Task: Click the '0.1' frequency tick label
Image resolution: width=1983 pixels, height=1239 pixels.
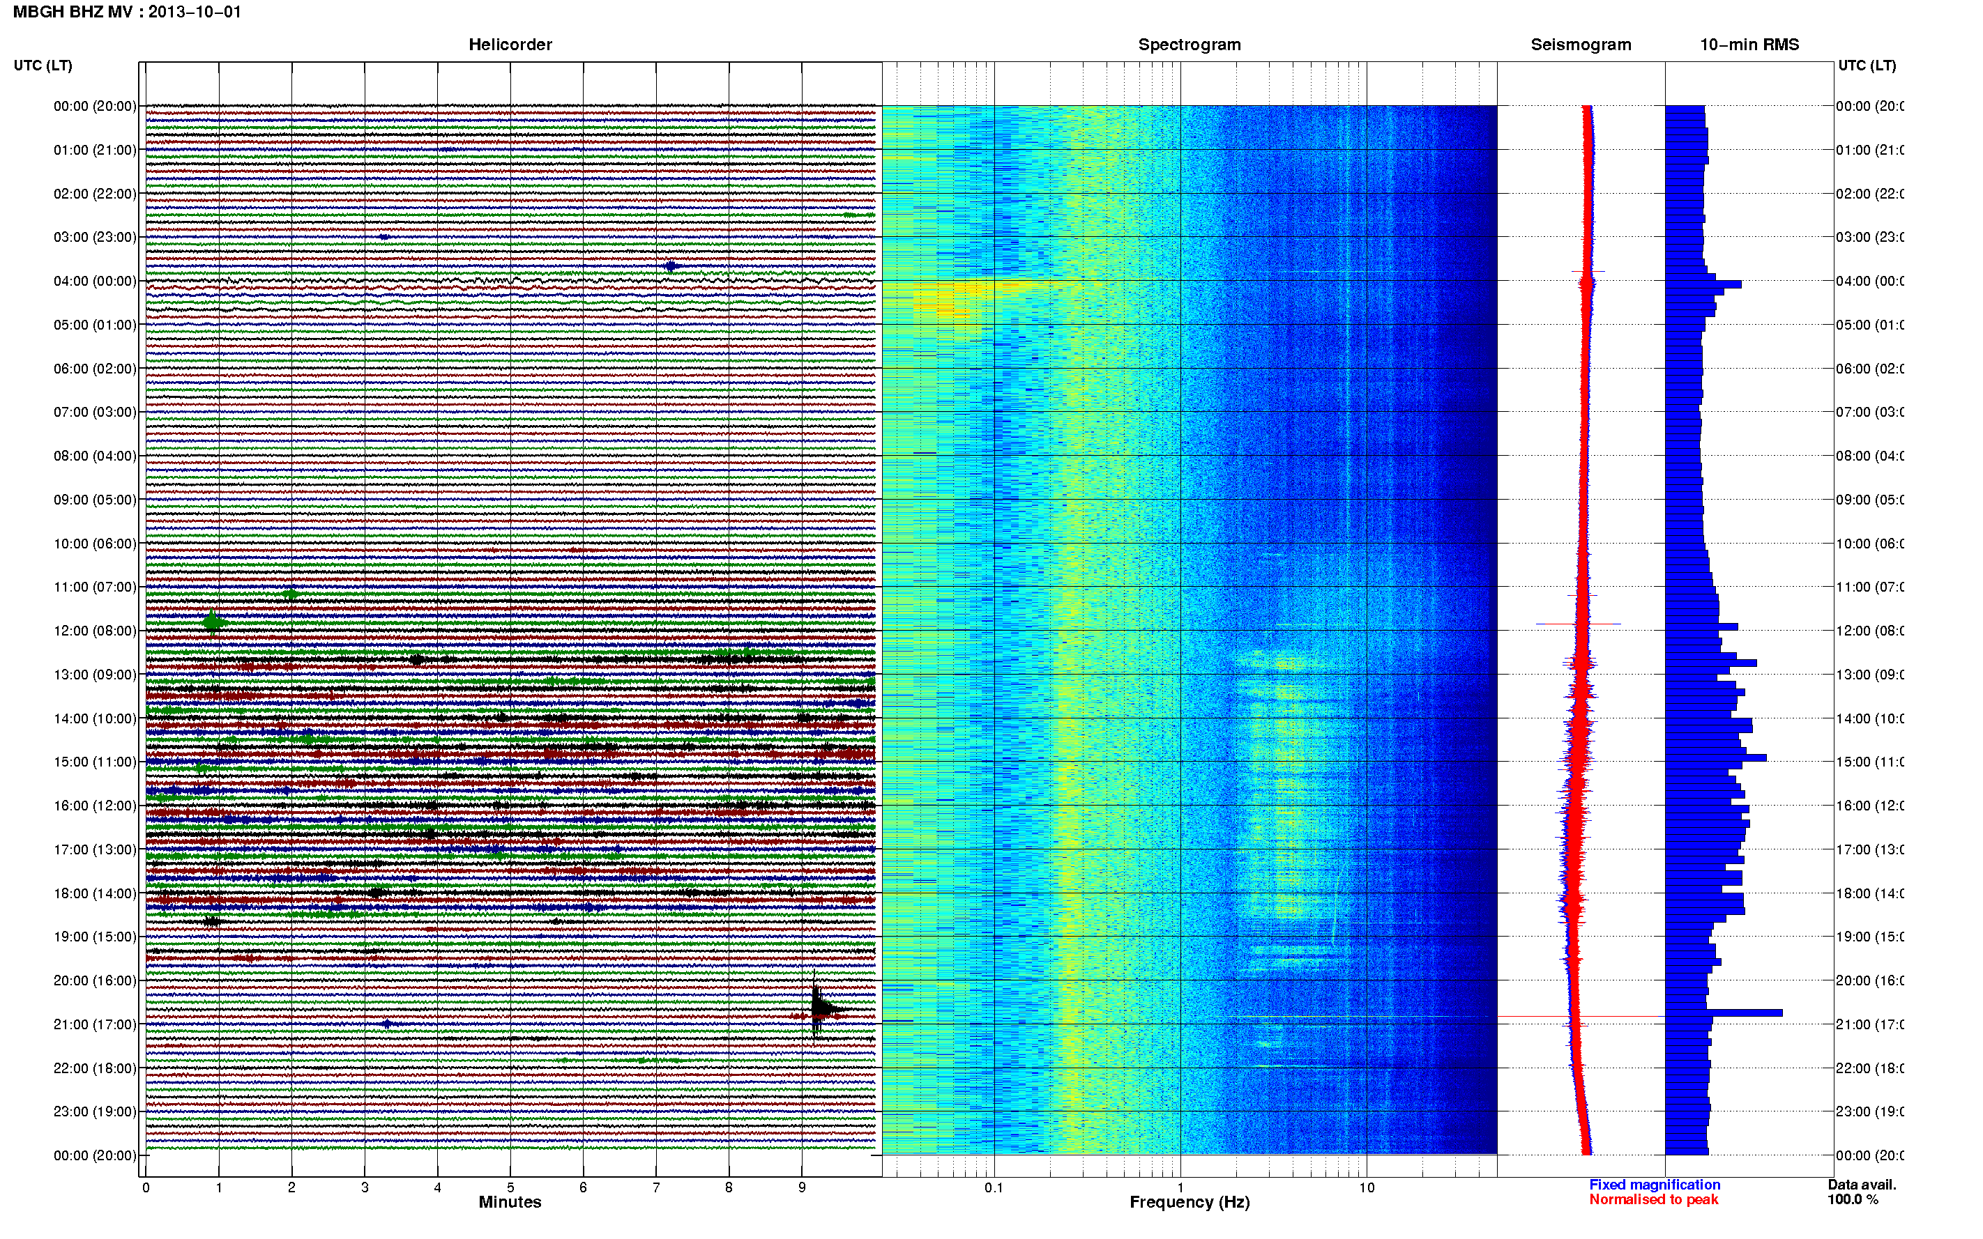Action: 994,1187
